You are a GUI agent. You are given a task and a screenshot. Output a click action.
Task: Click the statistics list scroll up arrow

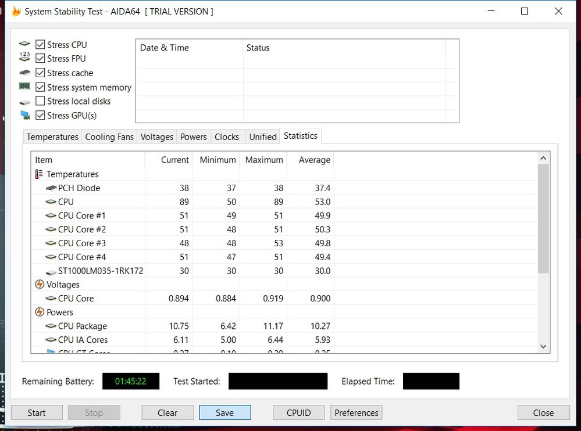tap(543, 159)
